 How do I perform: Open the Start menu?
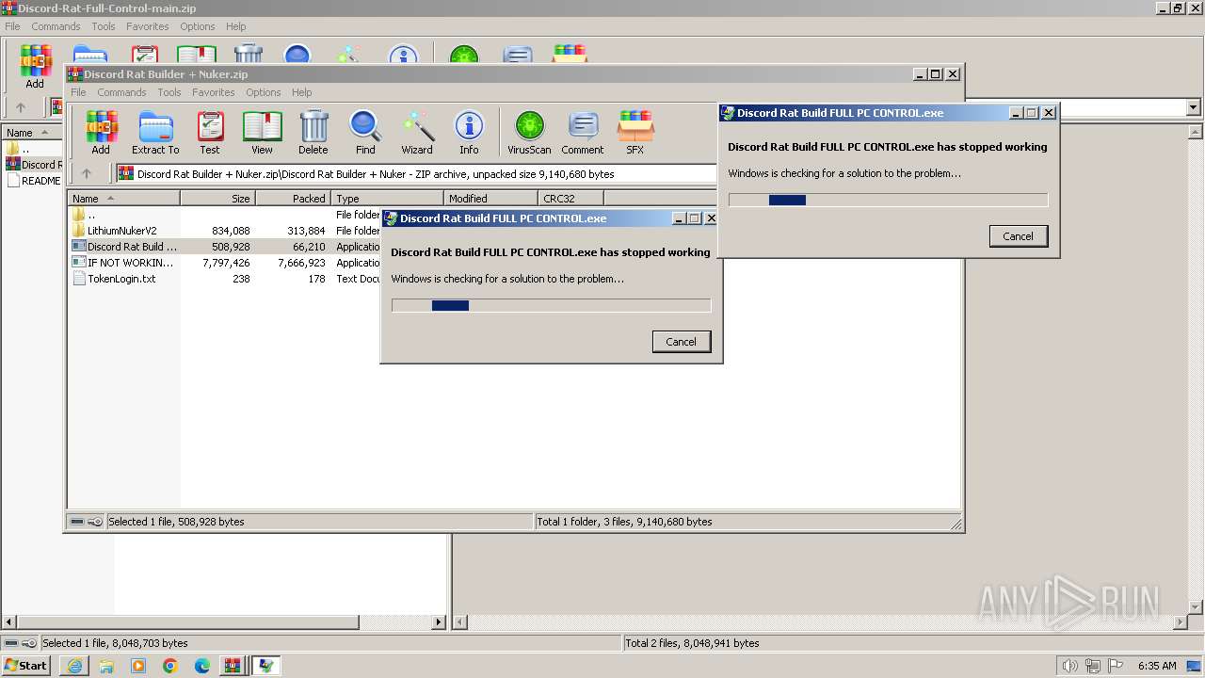coord(25,666)
